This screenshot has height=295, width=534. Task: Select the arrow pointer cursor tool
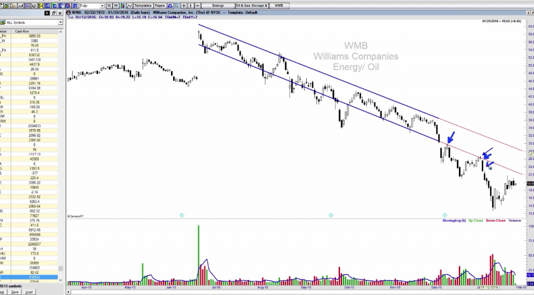click(177, 6)
